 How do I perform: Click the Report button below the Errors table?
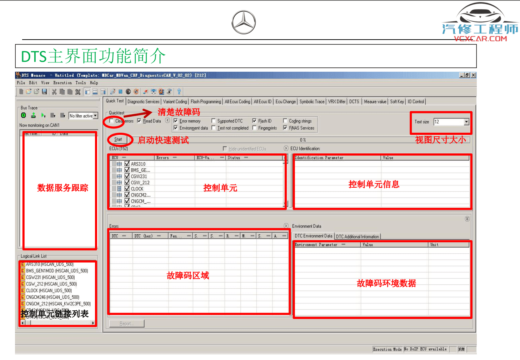pyautogui.click(x=126, y=323)
